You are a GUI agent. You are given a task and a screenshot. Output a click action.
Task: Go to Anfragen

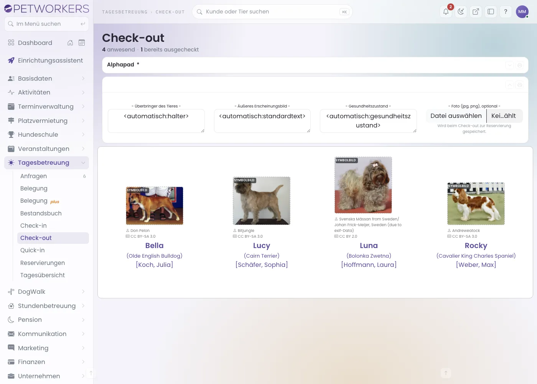pos(53,176)
